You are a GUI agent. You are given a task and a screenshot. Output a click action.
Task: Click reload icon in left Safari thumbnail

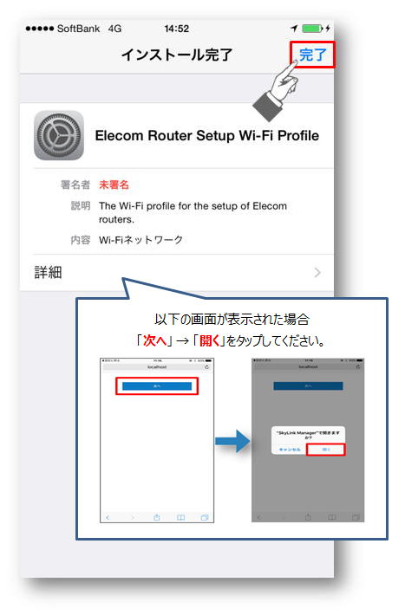coord(206,367)
